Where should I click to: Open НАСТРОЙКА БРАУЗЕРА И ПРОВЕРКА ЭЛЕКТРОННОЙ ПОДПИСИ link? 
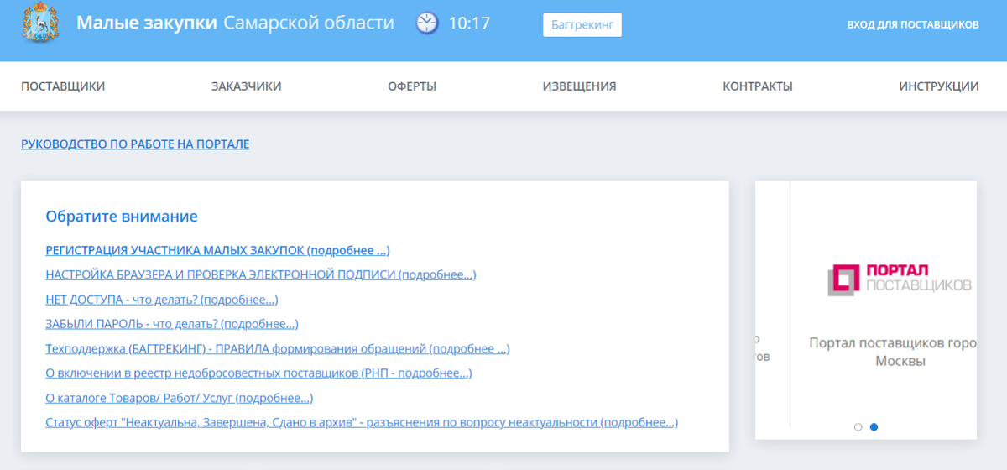click(261, 274)
